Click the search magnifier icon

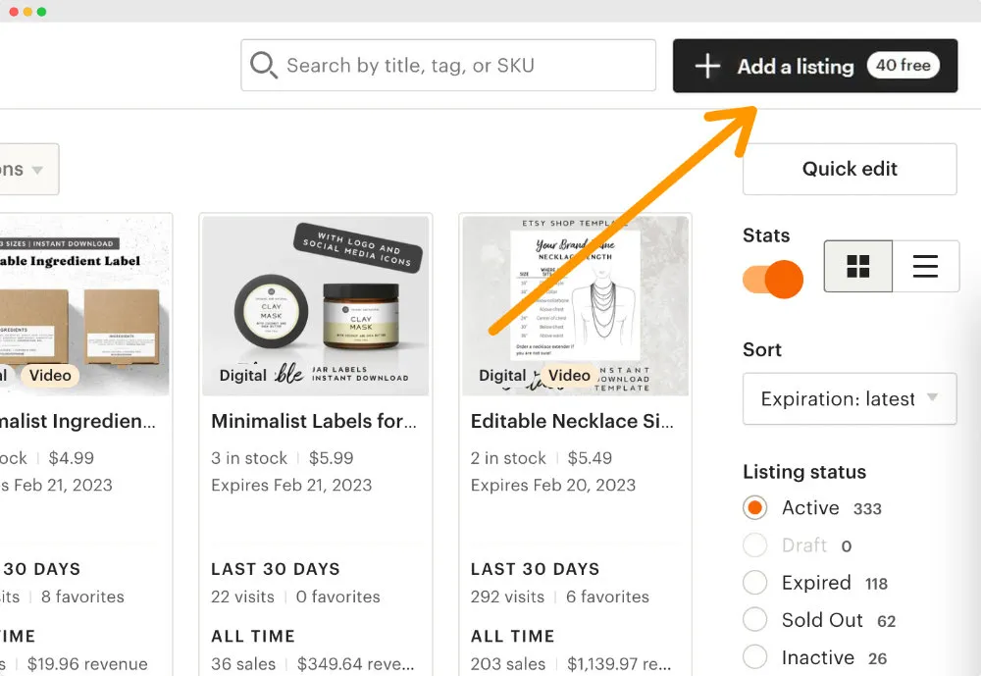coord(263,66)
